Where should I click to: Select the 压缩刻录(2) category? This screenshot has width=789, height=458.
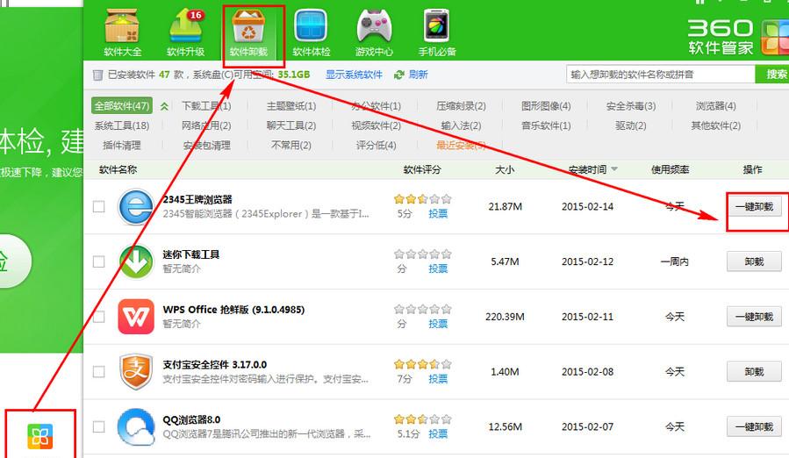[461, 105]
